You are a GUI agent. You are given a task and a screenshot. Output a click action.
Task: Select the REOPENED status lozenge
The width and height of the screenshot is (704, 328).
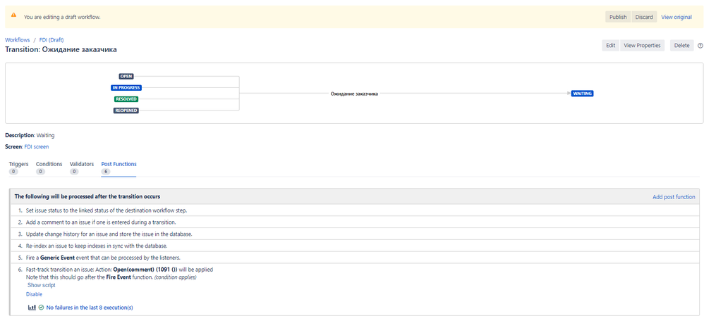[x=126, y=111]
